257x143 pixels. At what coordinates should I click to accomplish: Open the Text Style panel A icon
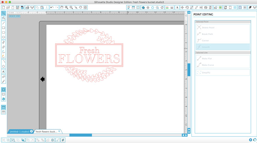(x=177, y=8)
